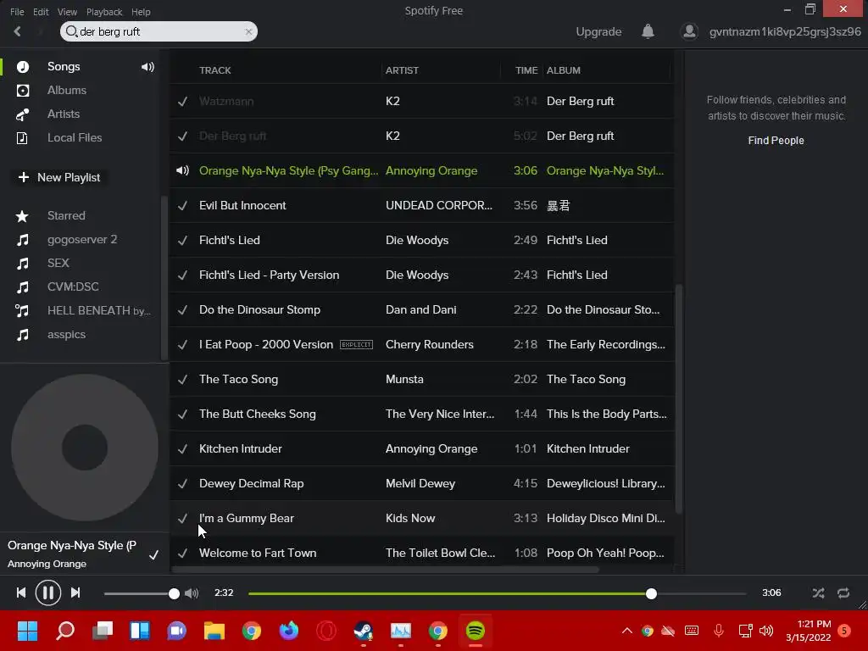868x651 pixels.
Task: Mute with the volume speaker icon
Action: tap(192, 593)
